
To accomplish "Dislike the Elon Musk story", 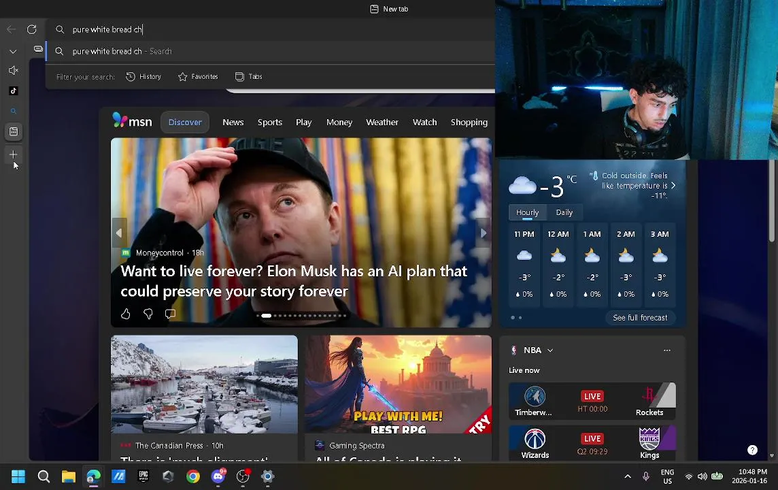I will pos(148,314).
